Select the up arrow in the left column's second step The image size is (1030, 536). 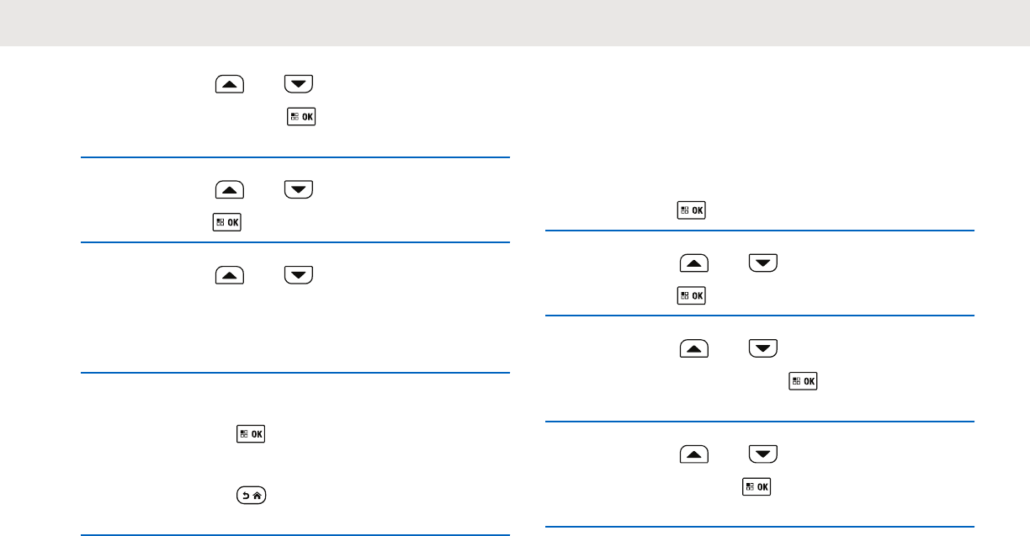click(x=229, y=190)
